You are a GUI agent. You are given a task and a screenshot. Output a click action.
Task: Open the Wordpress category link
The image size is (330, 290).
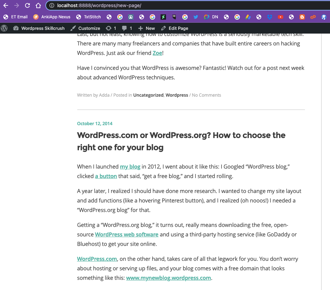pyautogui.click(x=177, y=95)
